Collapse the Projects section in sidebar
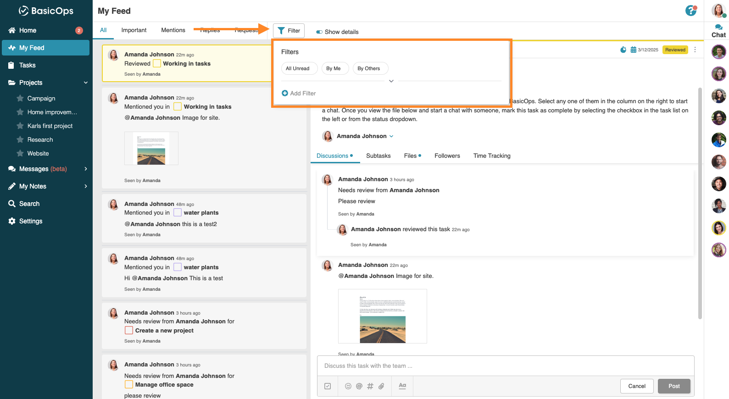This screenshot has width=729, height=399. 85,83
